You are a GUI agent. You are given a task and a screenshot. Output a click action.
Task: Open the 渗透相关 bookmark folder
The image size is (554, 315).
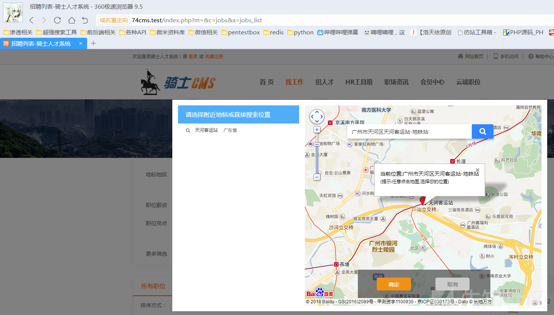coord(18,32)
